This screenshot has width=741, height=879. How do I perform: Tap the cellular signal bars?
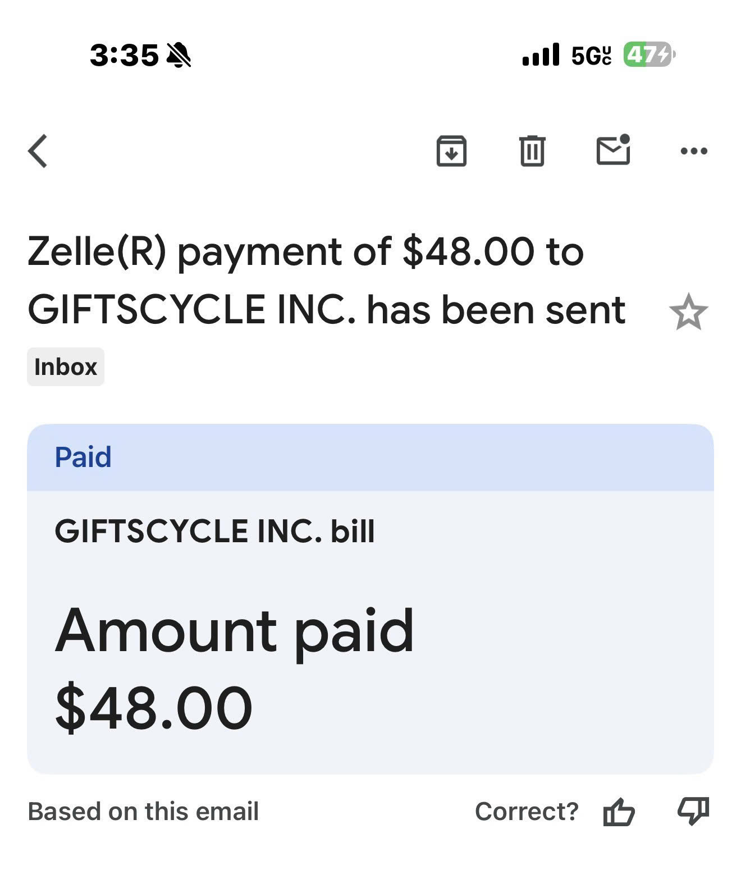coord(541,55)
